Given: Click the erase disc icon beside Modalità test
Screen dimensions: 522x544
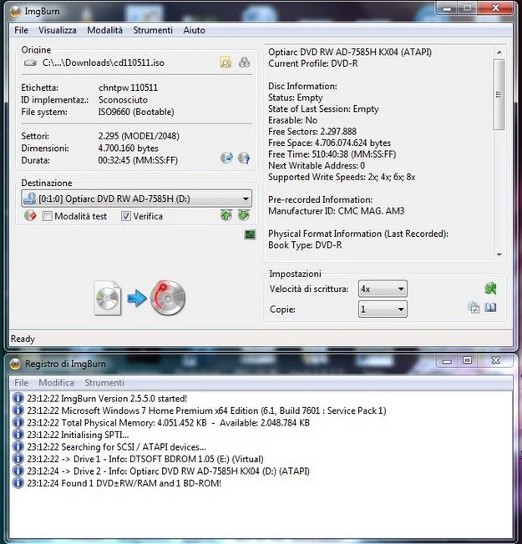Looking at the screenshot, I should [31, 216].
